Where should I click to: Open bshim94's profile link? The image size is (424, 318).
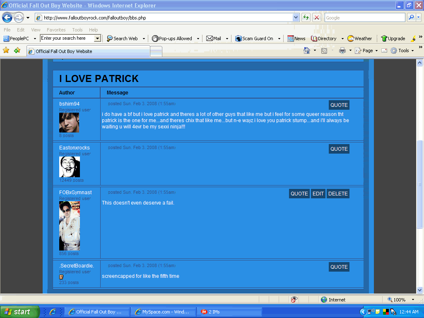click(69, 104)
